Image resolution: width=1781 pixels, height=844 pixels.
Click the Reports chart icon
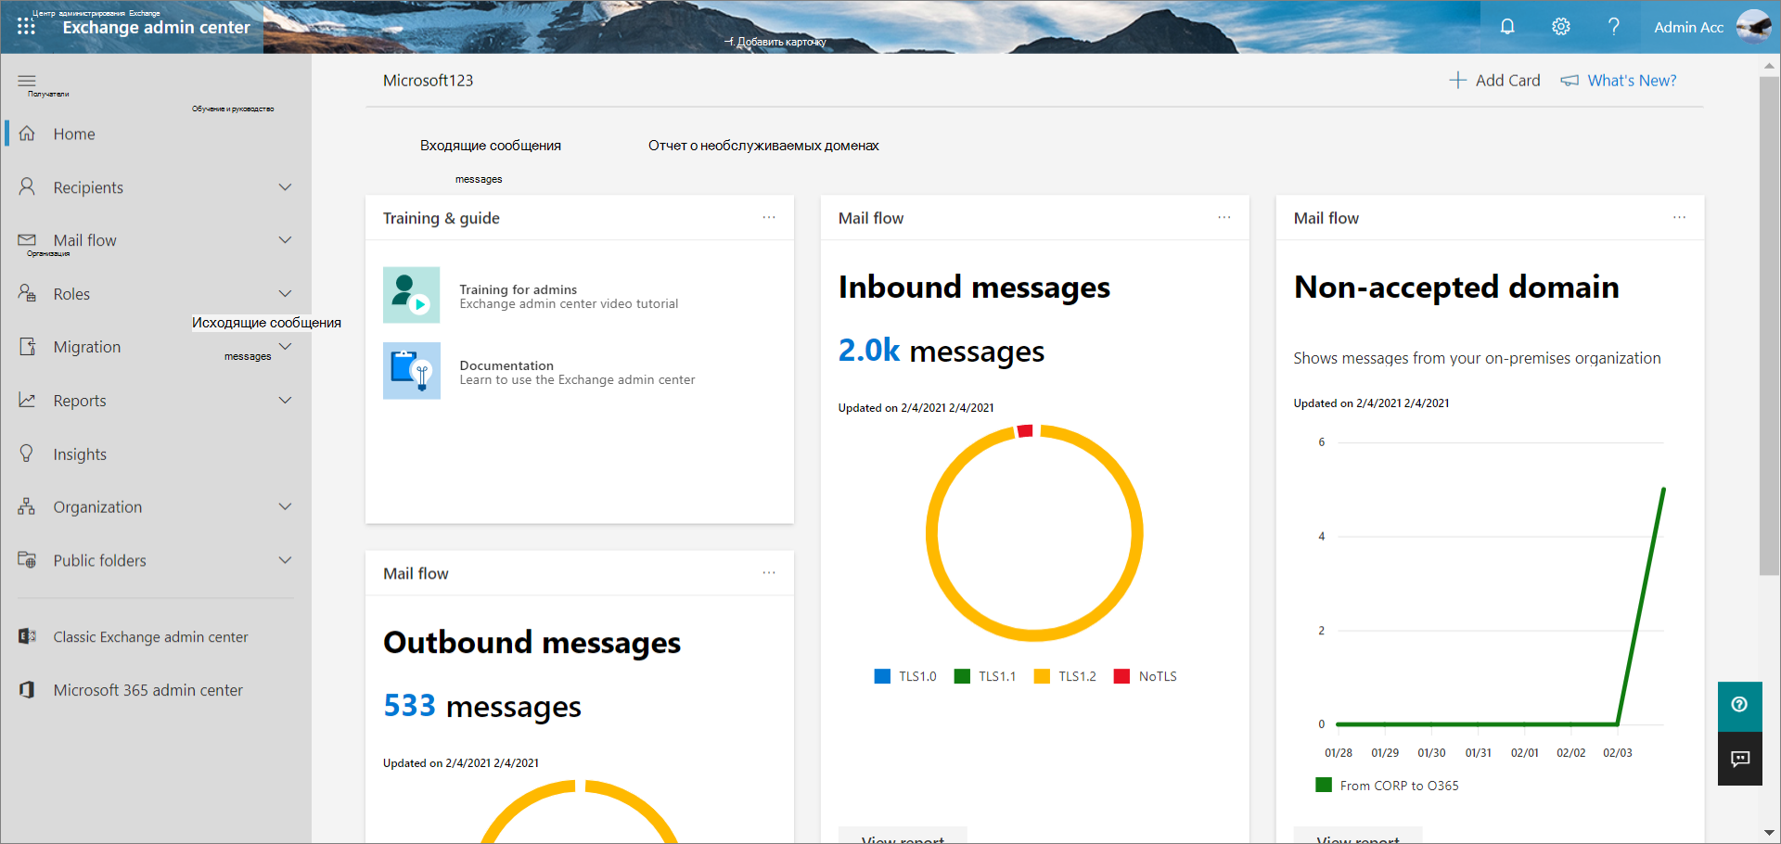(27, 400)
